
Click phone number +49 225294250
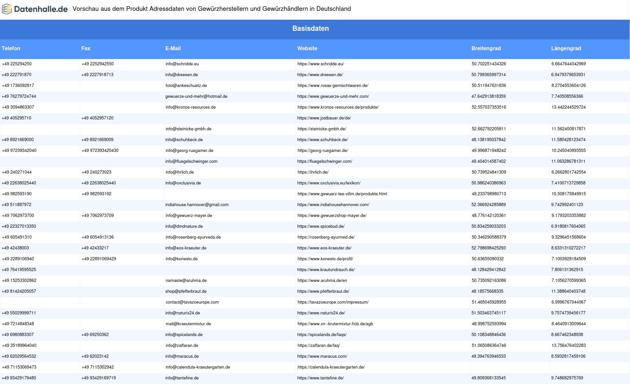coord(17,64)
